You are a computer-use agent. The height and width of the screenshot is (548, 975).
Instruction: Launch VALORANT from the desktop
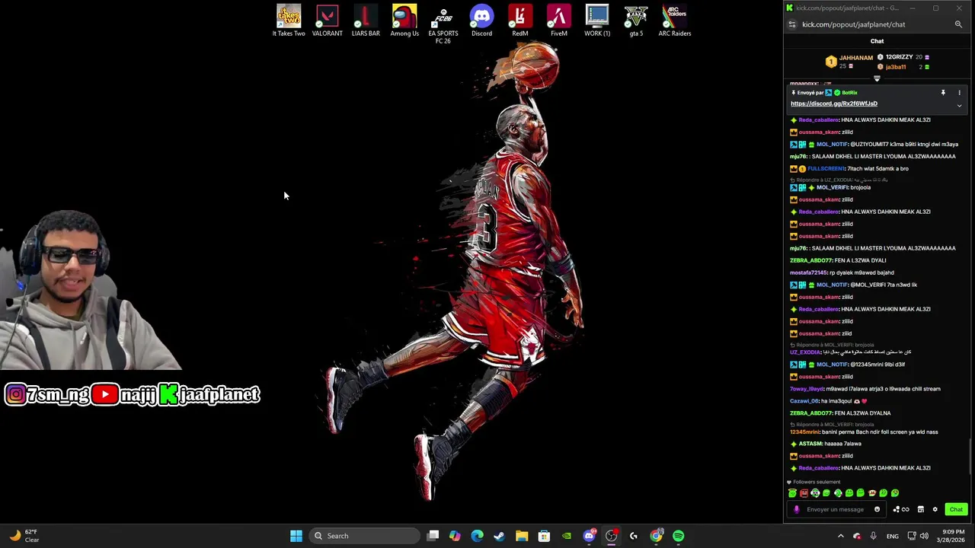tap(328, 21)
